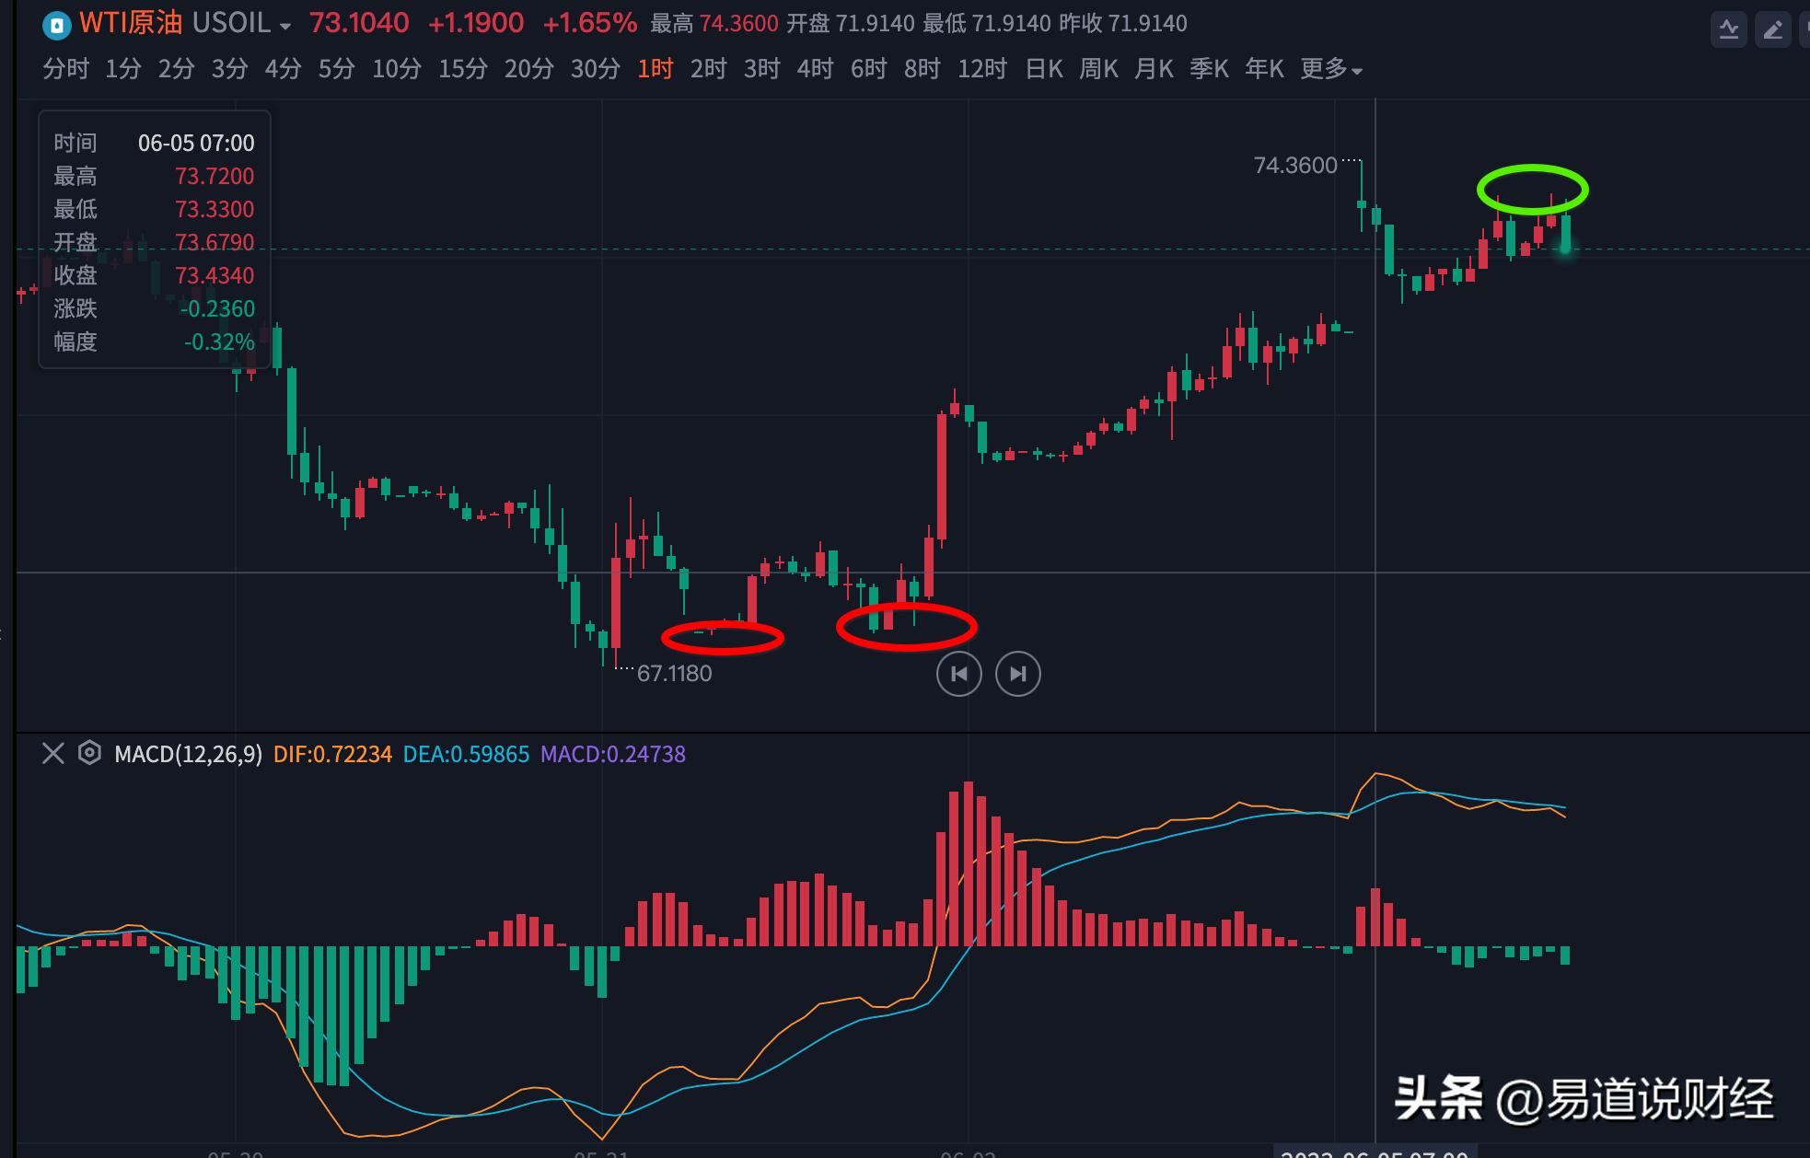1810x1158 pixels.
Task: Step to the next candle
Action: click(1017, 674)
